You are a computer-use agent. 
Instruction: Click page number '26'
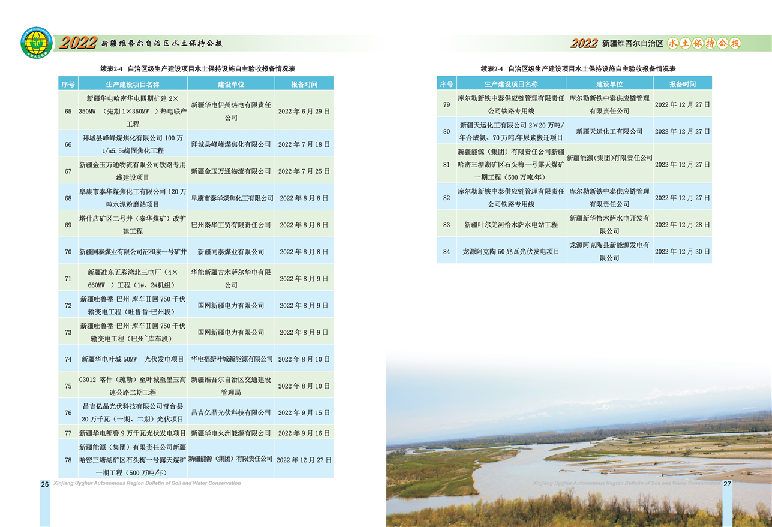point(44,484)
